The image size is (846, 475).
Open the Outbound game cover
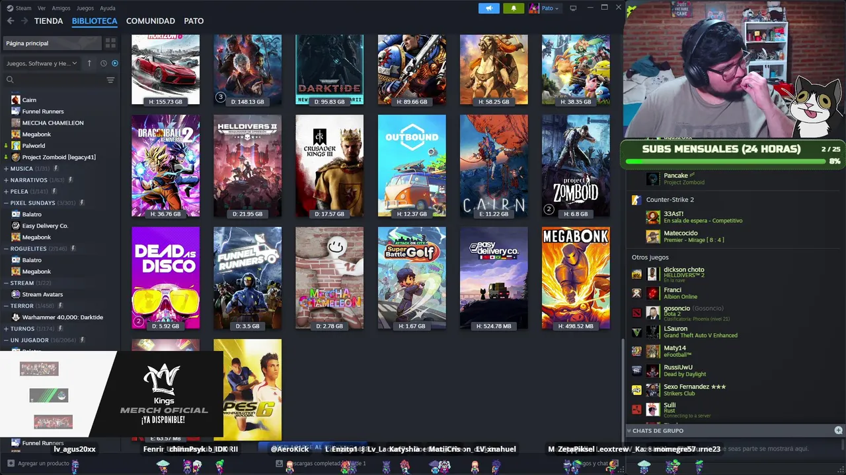coord(412,166)
